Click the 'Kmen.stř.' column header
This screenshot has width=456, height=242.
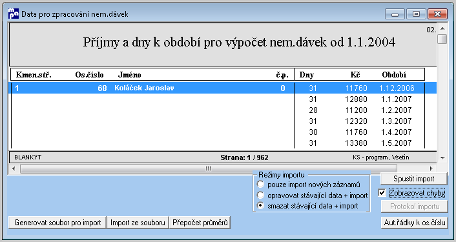34,75
